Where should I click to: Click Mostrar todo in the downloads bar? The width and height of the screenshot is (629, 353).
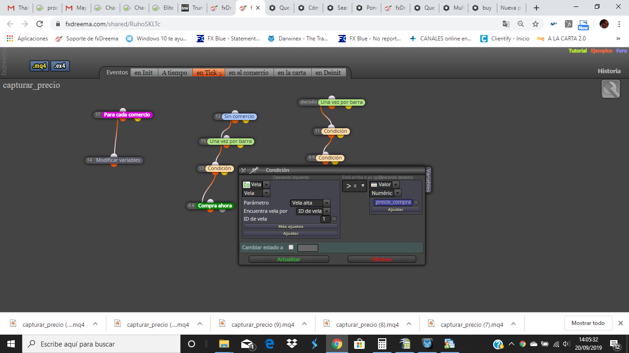[588, 323]
